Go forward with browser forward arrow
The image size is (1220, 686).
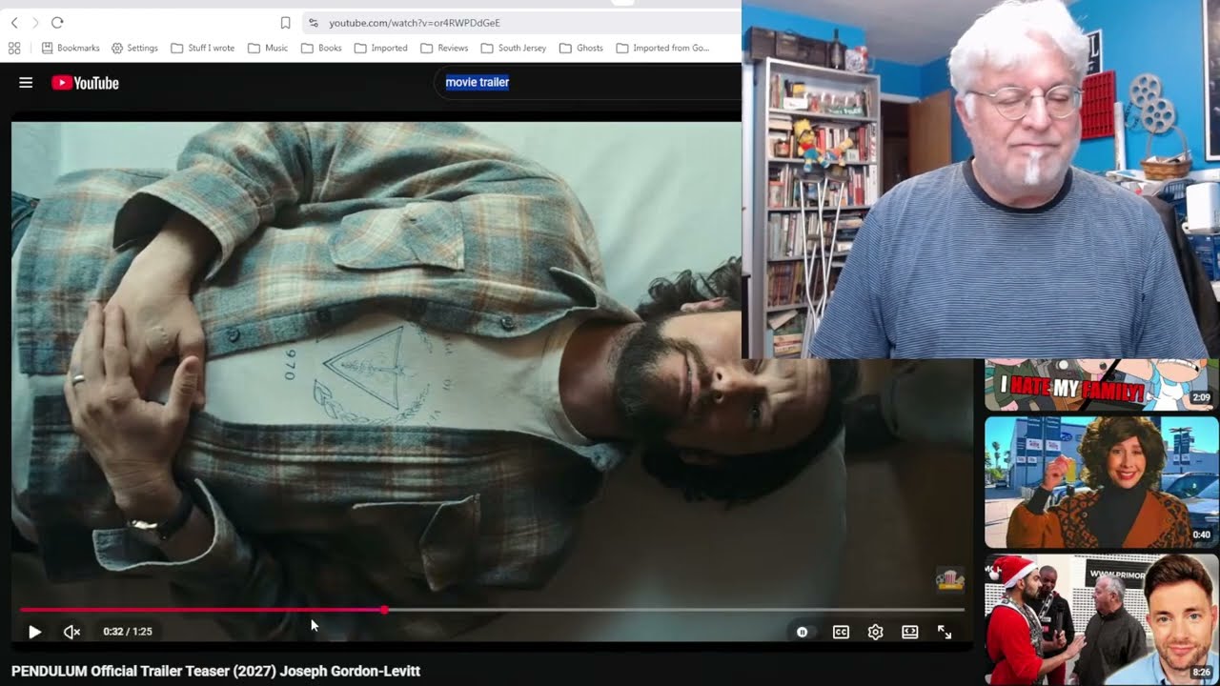click(x=35, y=22)
